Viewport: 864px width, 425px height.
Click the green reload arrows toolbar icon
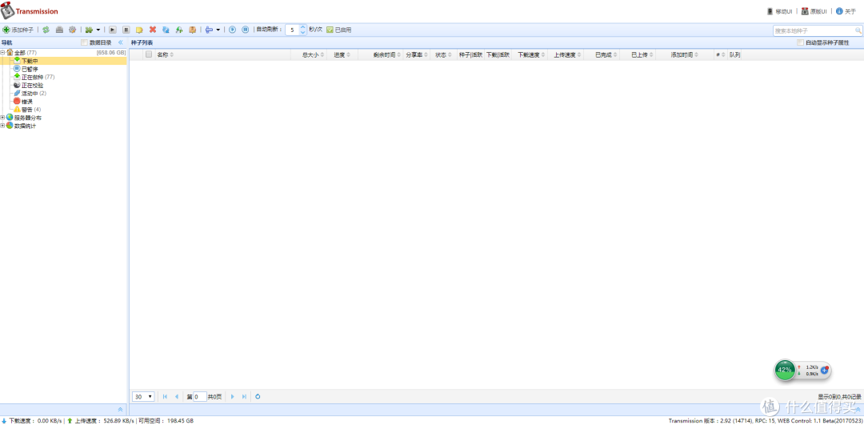pos(46,30)
